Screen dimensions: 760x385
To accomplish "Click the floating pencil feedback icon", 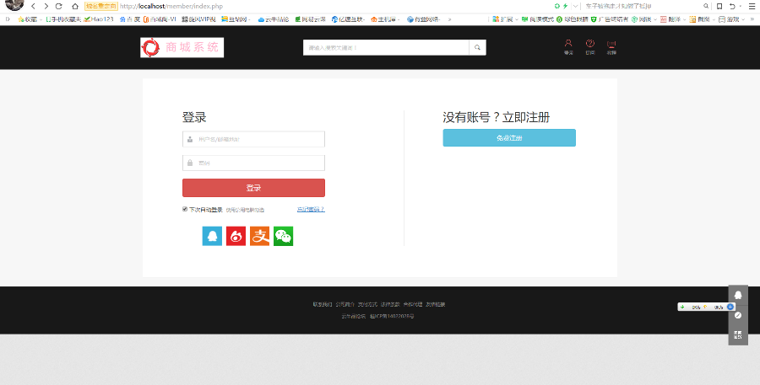I will click(x=737, y=315).
